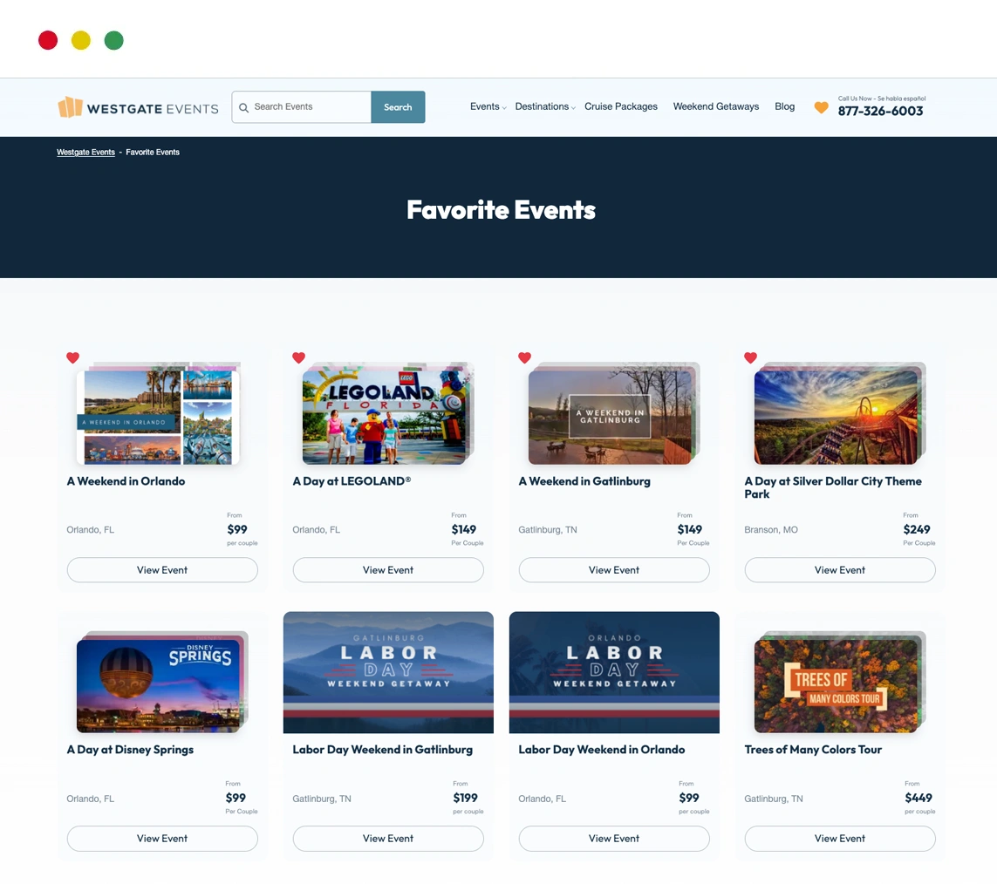View Event for Labor Day Weekend in Orlando
Screen dimensions: 997x884
[614, 839]
